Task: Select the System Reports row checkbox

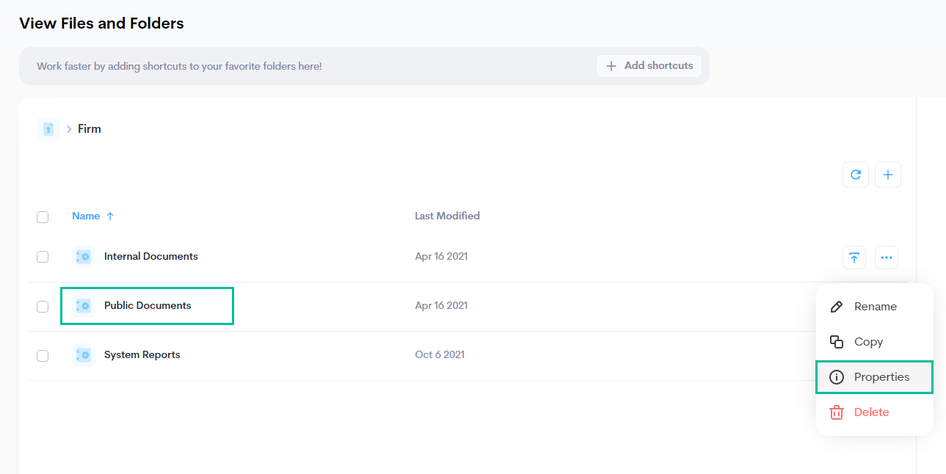Action: [x=43, y=356]
